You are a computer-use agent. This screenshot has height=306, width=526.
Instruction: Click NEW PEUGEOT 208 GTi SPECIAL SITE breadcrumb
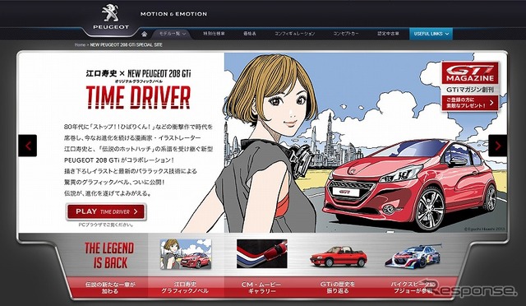126,44
